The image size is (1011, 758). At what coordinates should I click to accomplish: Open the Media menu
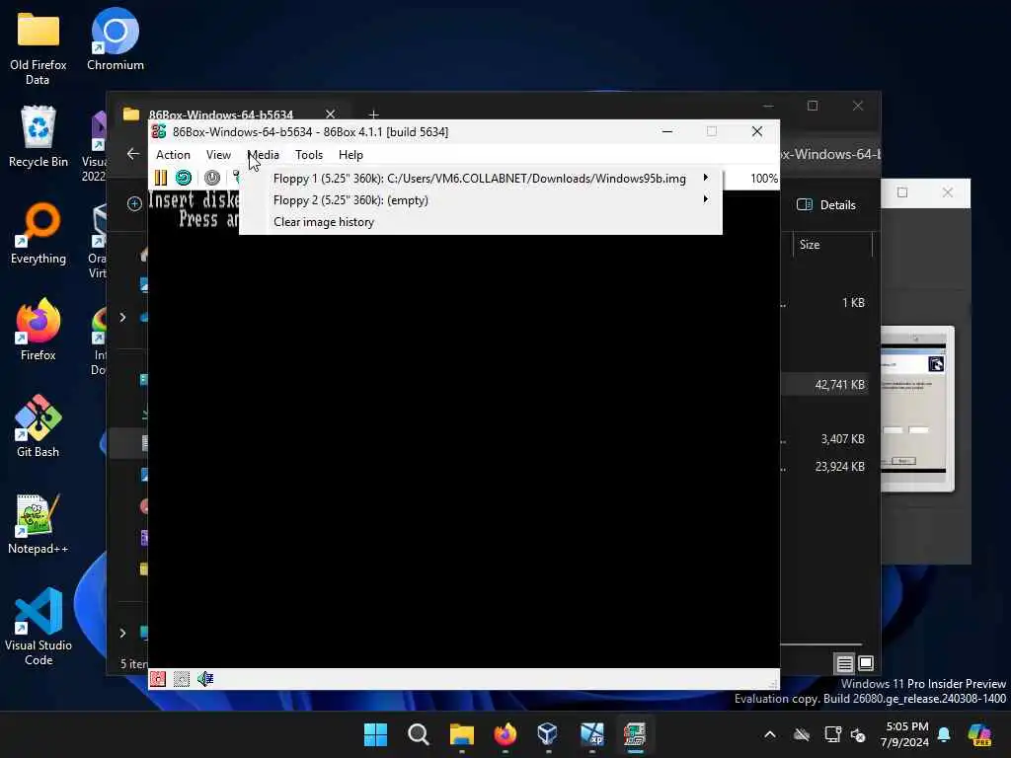264,155
